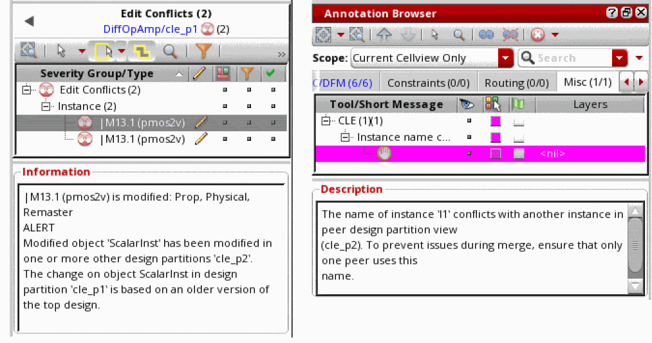Click the pencil column header icon

tap(200, 73)
